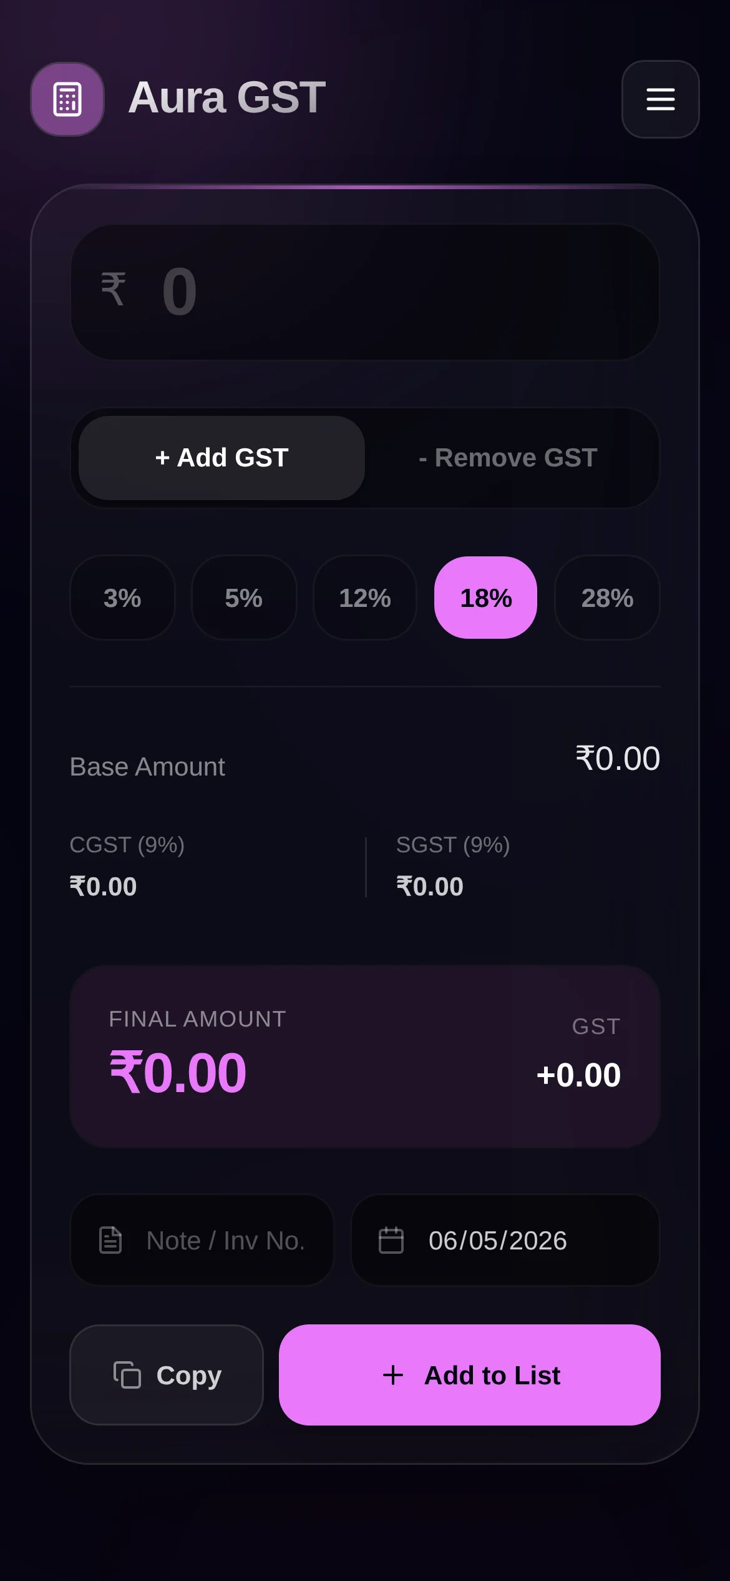
Task: Click the document icon in note field
Action: pyautogui.click(x=110, y=1240)
